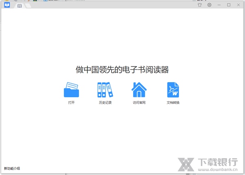Follow the 访问官网 text link
Screen dimensions: 245x175
139,103
